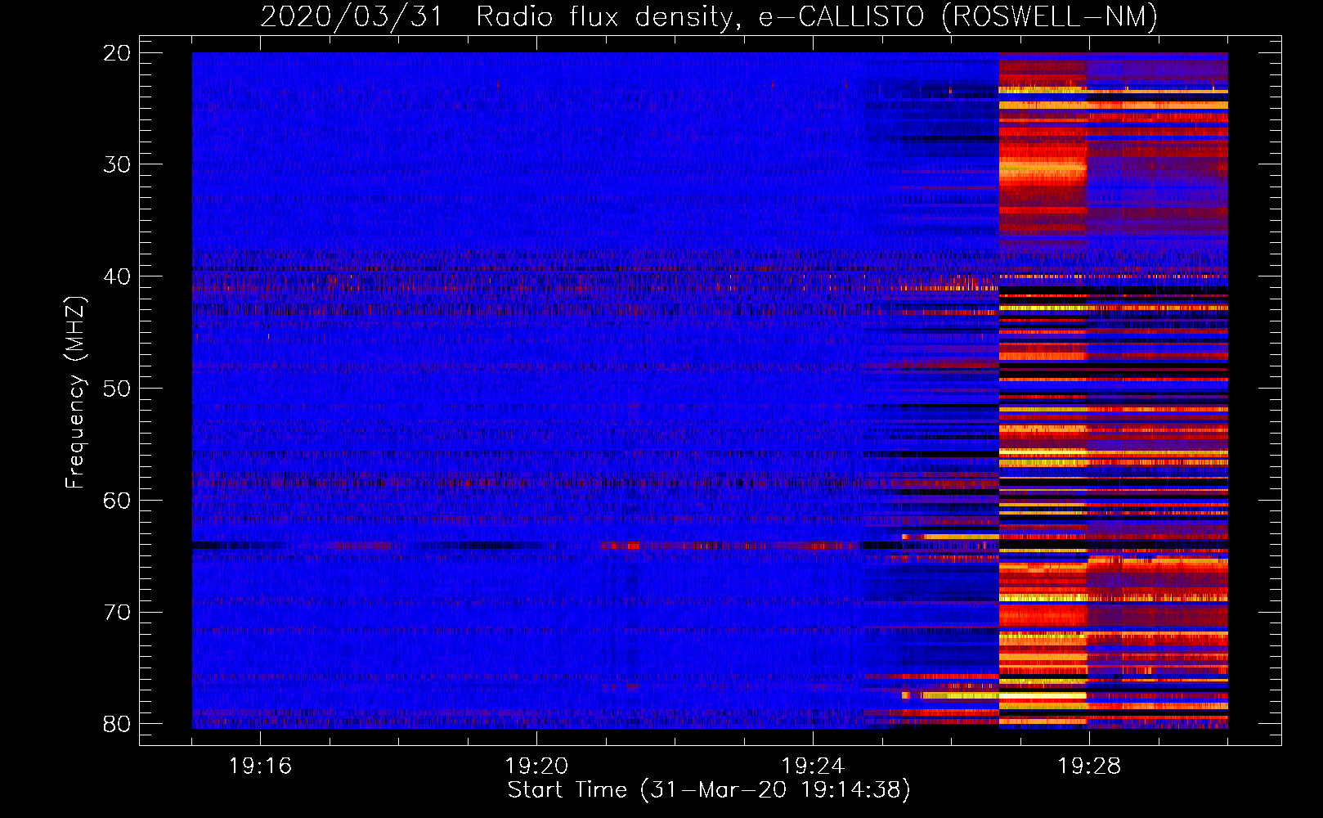Click the frequency label 60
The image size is (1323, 818).
coord(118,501)
